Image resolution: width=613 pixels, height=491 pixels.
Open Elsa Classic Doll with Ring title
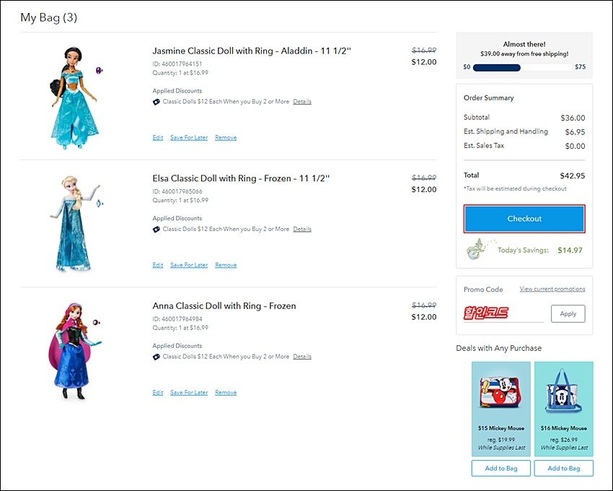point(241,178)
